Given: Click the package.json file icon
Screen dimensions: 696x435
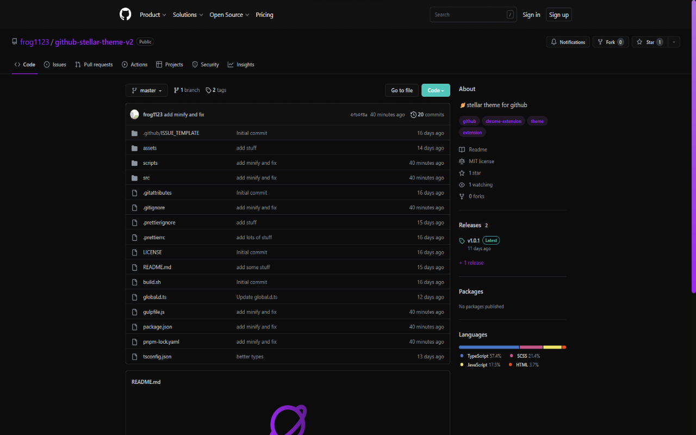Looking at the screenshot, I should click(x=135, y=327).
